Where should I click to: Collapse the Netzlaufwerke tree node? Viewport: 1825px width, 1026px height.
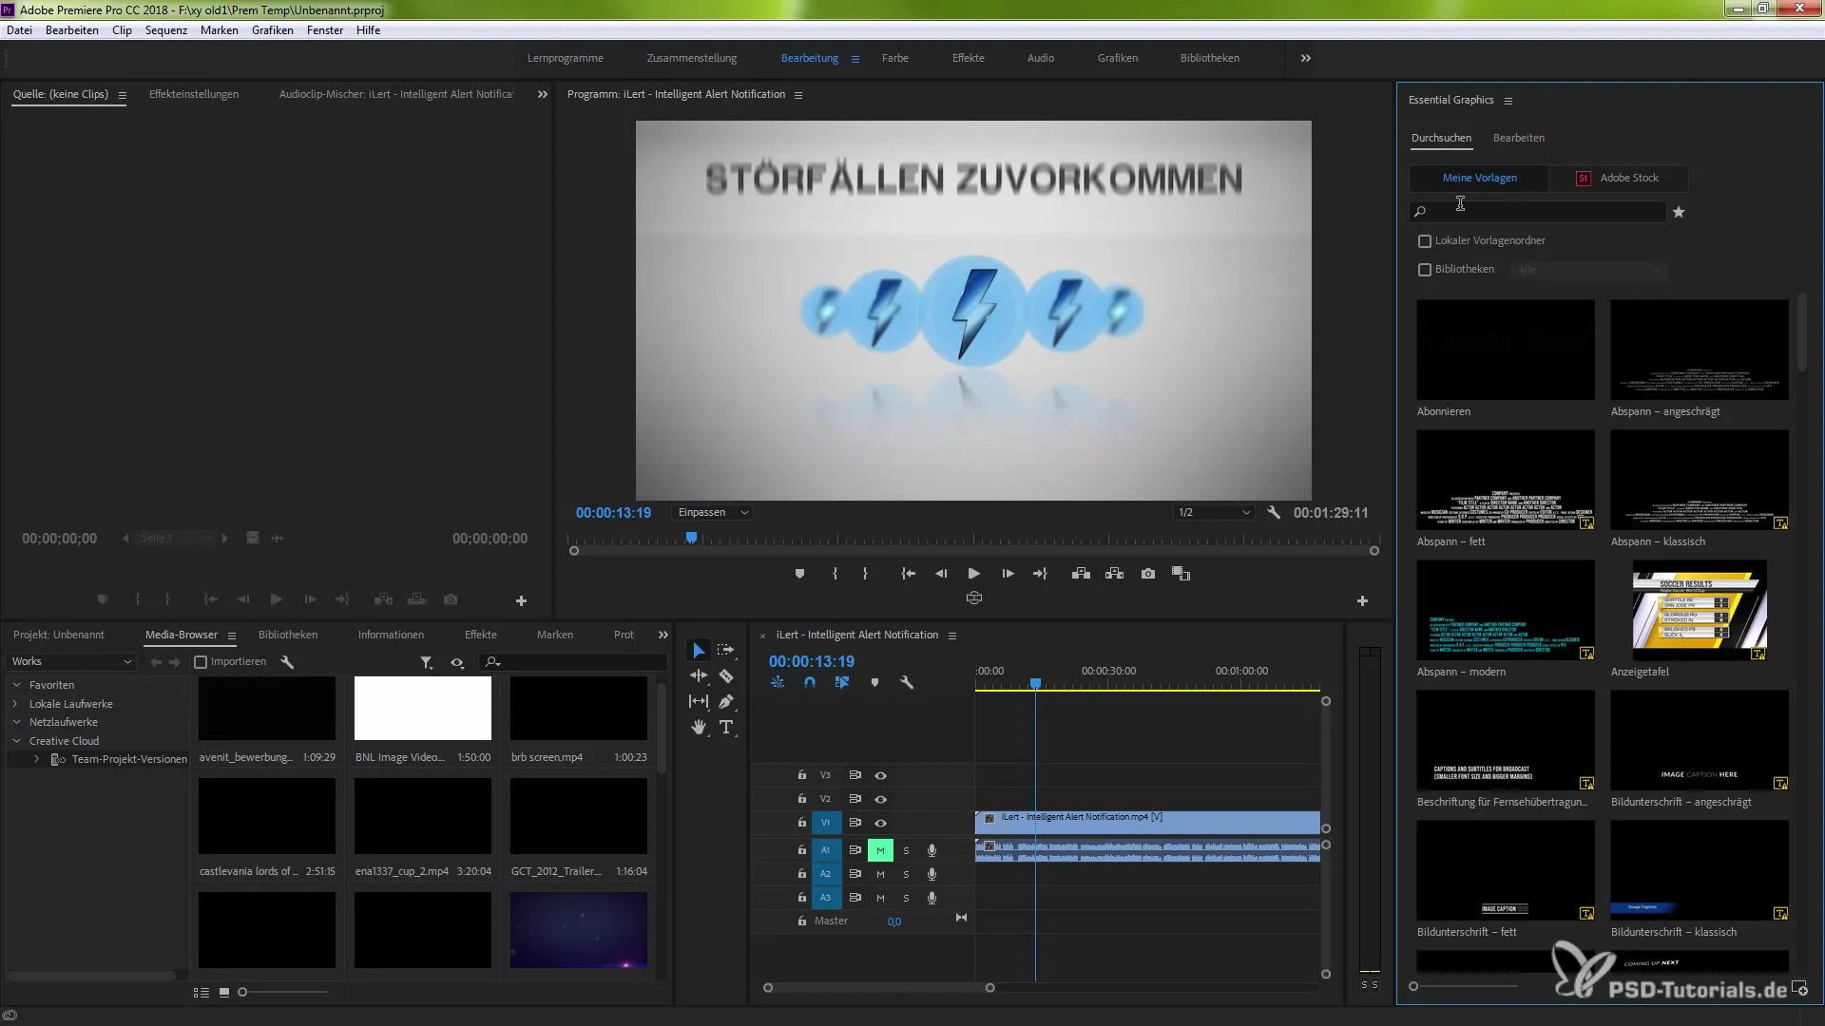(16, 722)
